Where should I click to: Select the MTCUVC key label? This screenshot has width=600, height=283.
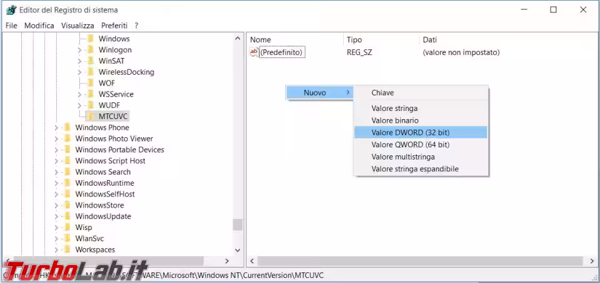(113, 117)
